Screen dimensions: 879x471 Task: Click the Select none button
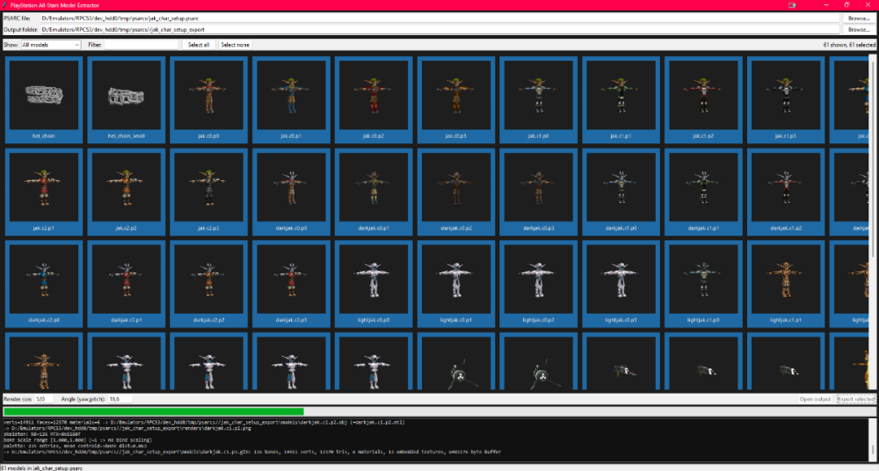(x=236, y=45)
